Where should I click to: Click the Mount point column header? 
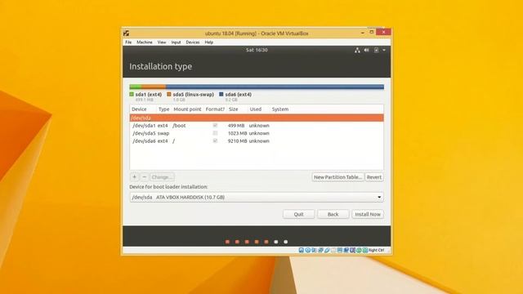pyautogui.click(x=187, y=109)
